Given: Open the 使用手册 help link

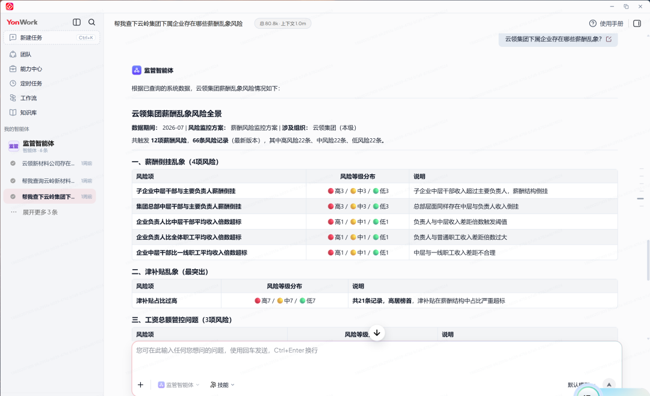Looking at the screenshot, I should [606, 23].
